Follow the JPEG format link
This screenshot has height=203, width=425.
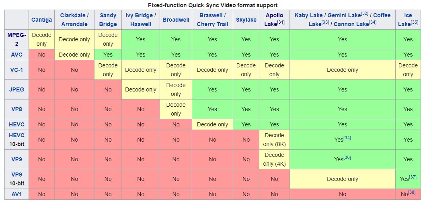click(x=17, y=89)
